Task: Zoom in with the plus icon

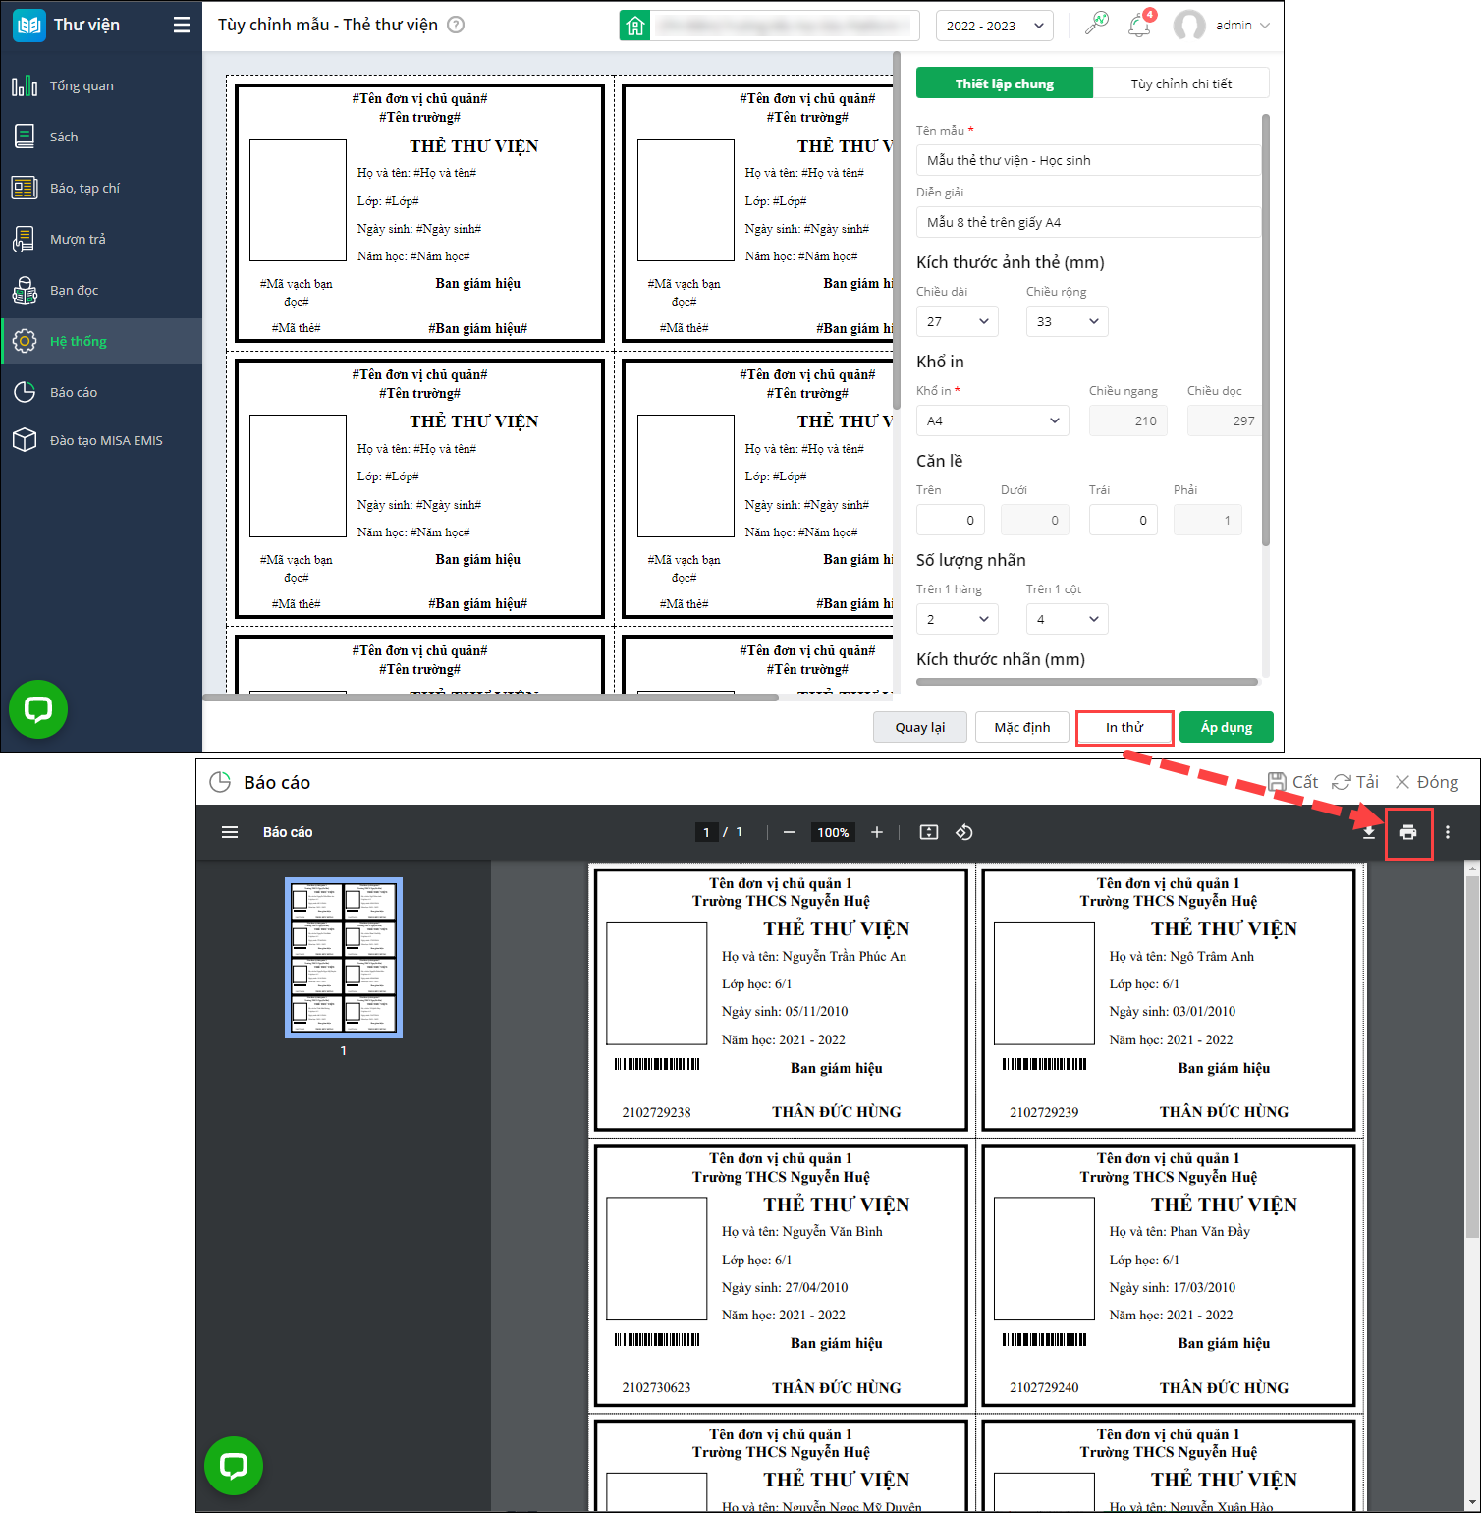Action: pyautogui.click(x=877, y=832)
